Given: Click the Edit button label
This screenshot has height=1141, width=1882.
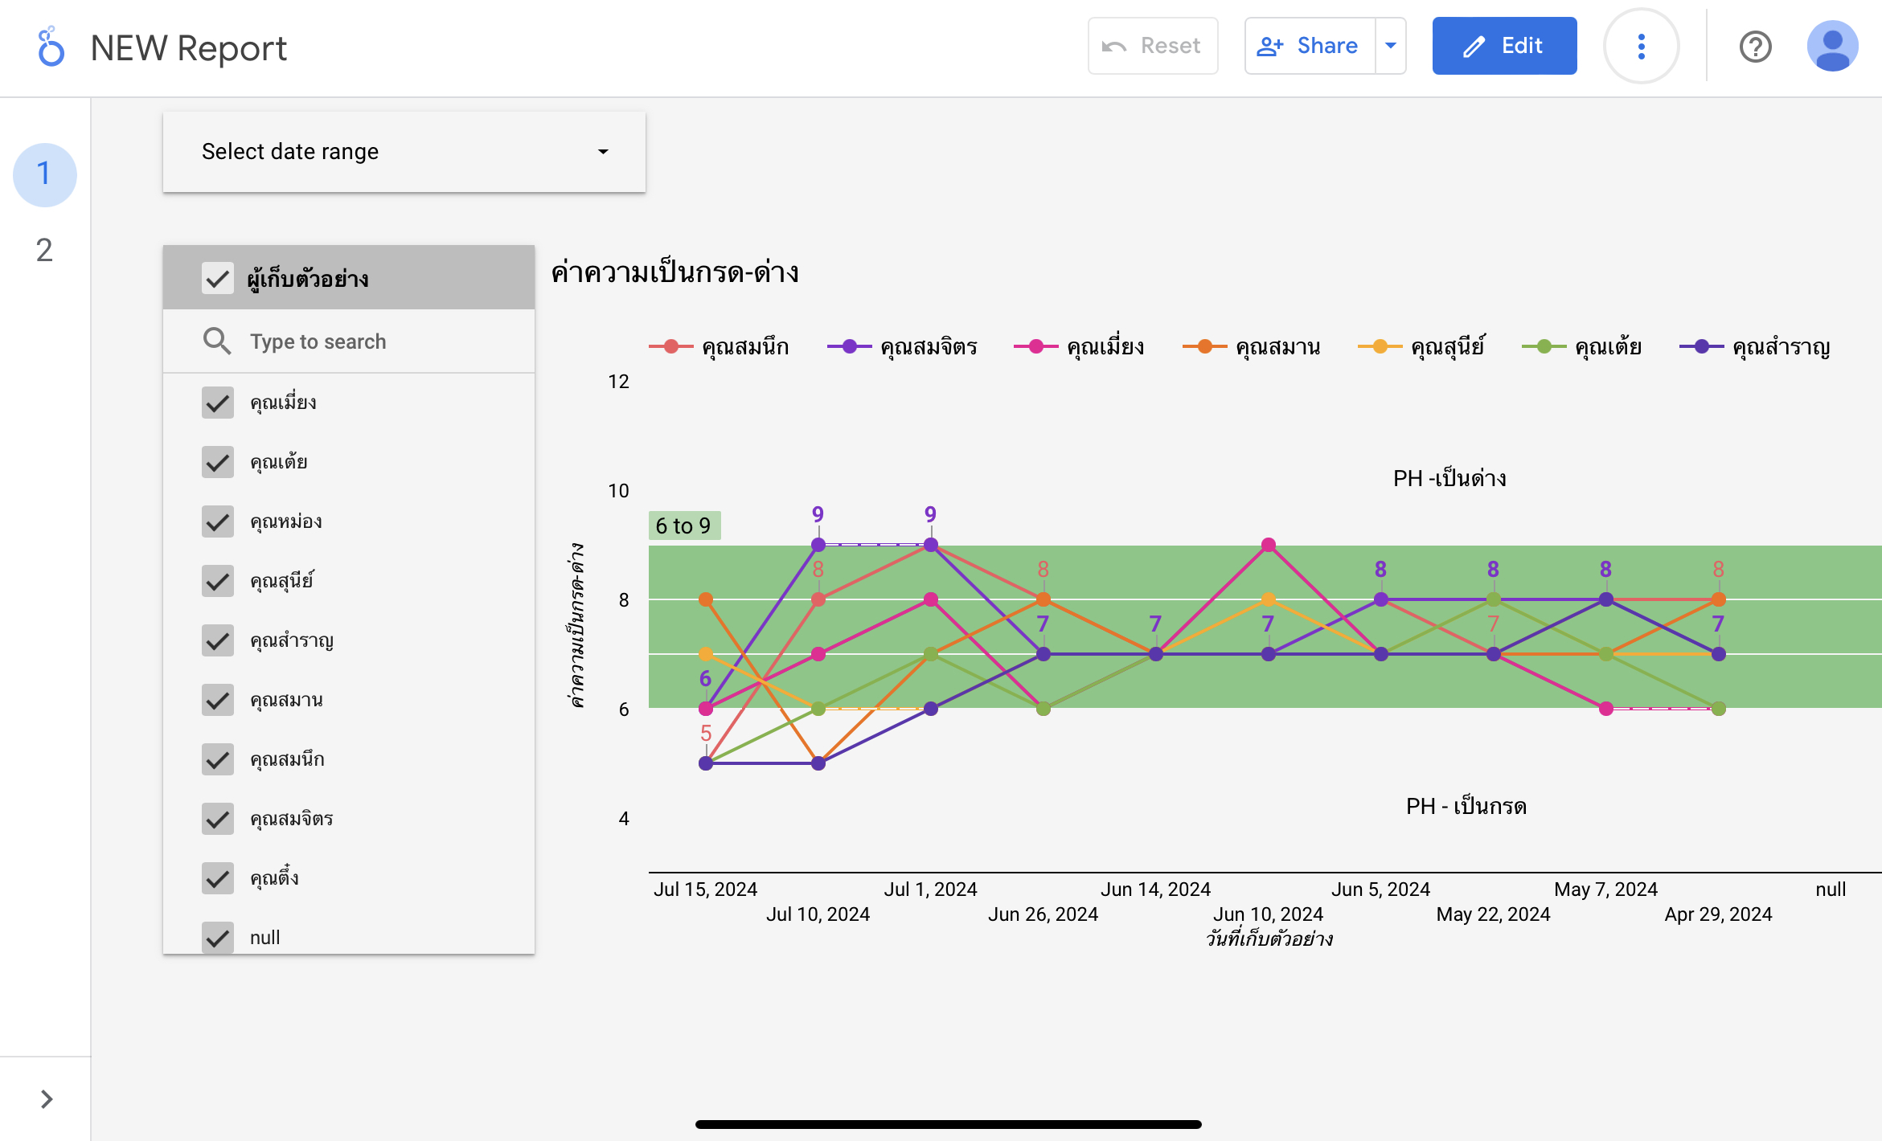Looking at the screenshot, I should pos(1522,46).
